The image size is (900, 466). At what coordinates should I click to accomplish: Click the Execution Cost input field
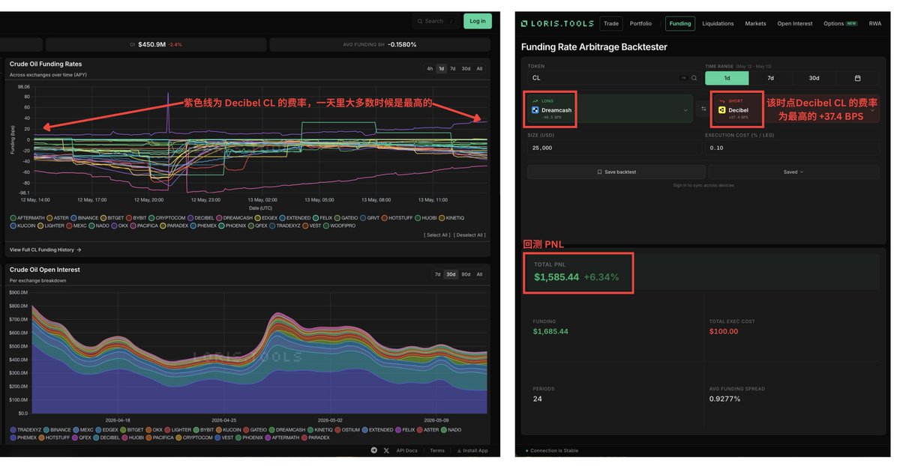tap(792, 148)
